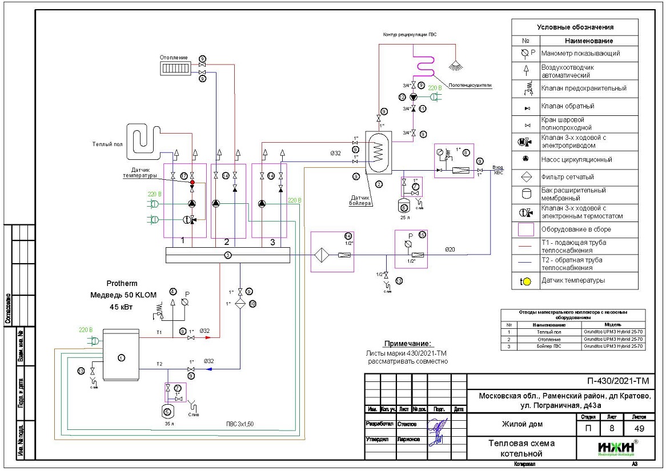666x471 pixels.
Task: Click the Тепловая схема котельной title cell
Action: point(521,448)
